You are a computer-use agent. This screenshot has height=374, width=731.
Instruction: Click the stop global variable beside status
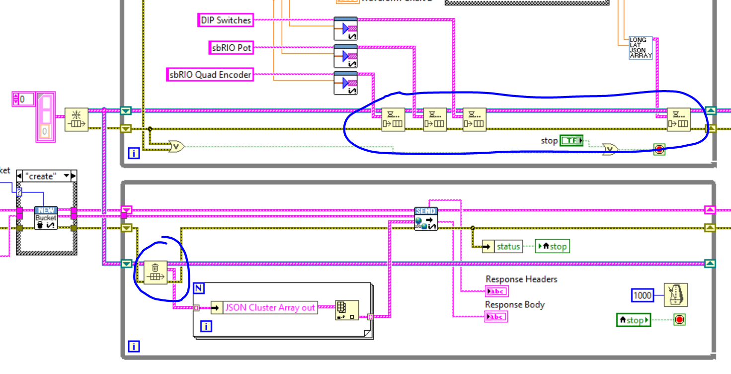tap(552, 246)
